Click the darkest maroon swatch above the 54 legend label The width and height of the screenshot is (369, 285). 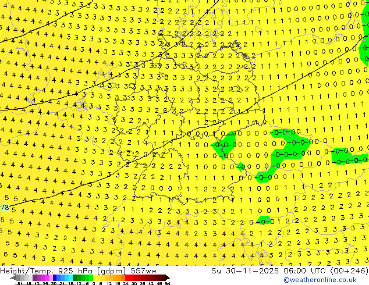[167, 277]
